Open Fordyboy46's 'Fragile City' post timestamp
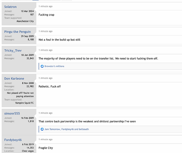 click(46, 140)
